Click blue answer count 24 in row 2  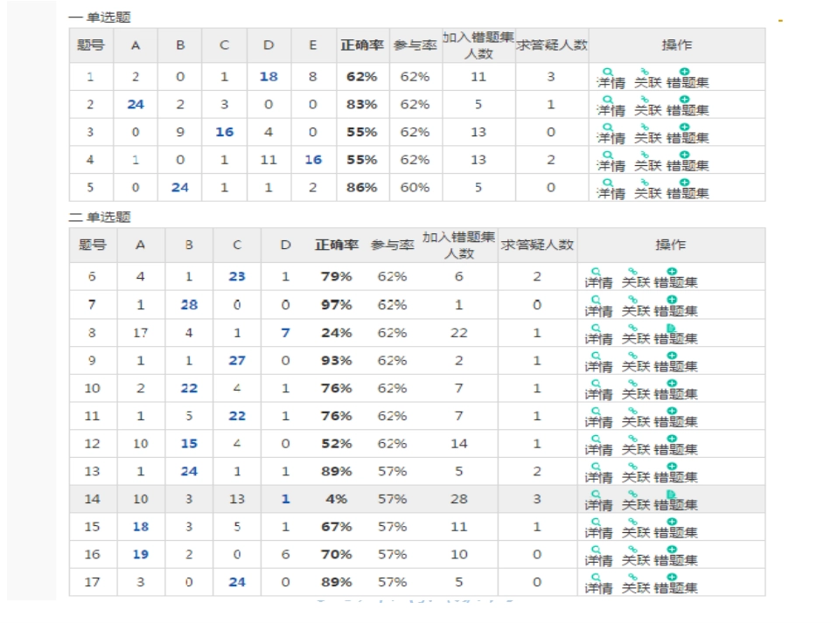[136, 104]
